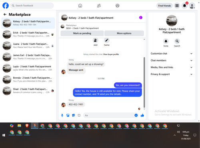Click the Yes, are you interested? message
200x148 pixels.
[128, 85]
